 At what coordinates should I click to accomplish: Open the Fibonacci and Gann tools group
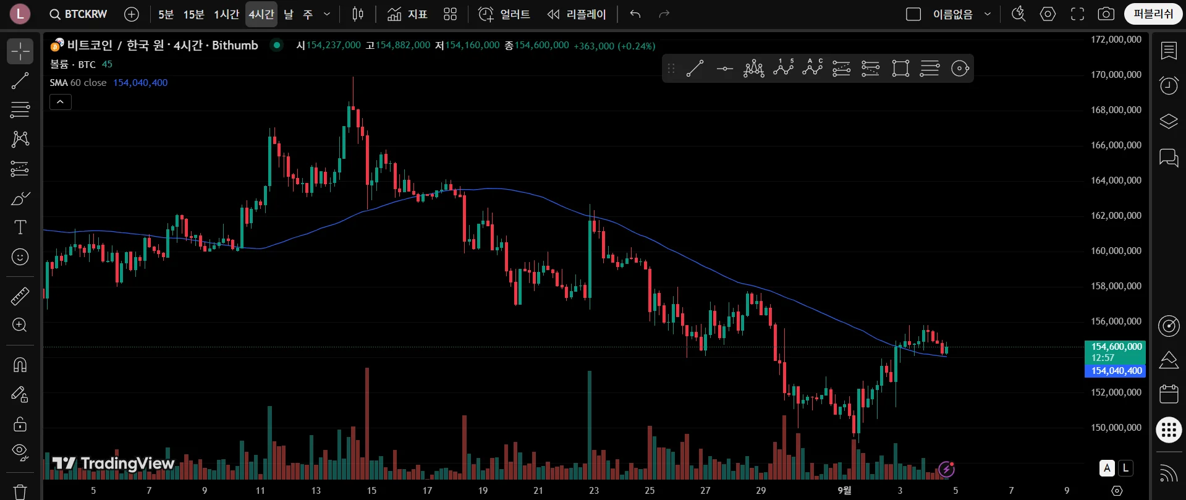20,110
